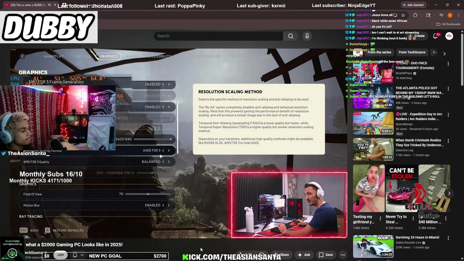The image size is (464, 261).
Task: Open the orange E browser profile icon
Action: [x=450, y=15]
